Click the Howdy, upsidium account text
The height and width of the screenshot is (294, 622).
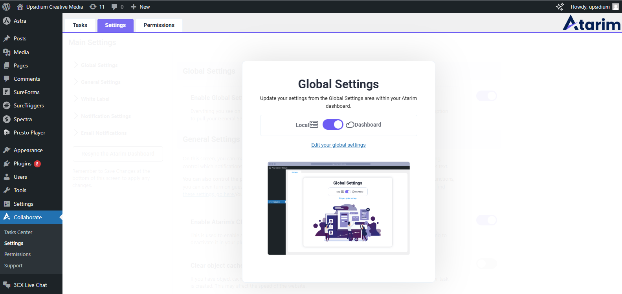590,7
